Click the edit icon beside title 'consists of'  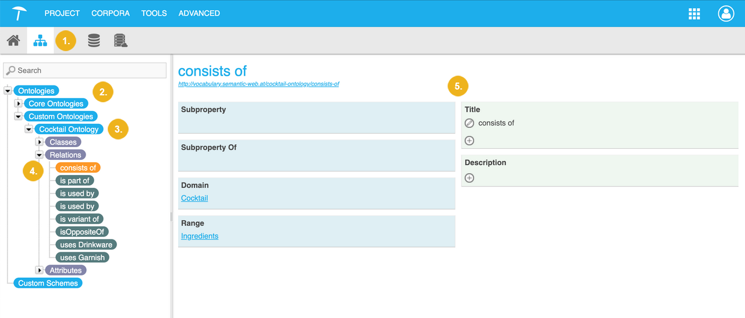tap(470, 123)
